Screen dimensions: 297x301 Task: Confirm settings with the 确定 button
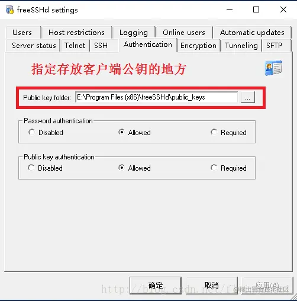coord(156,286)
